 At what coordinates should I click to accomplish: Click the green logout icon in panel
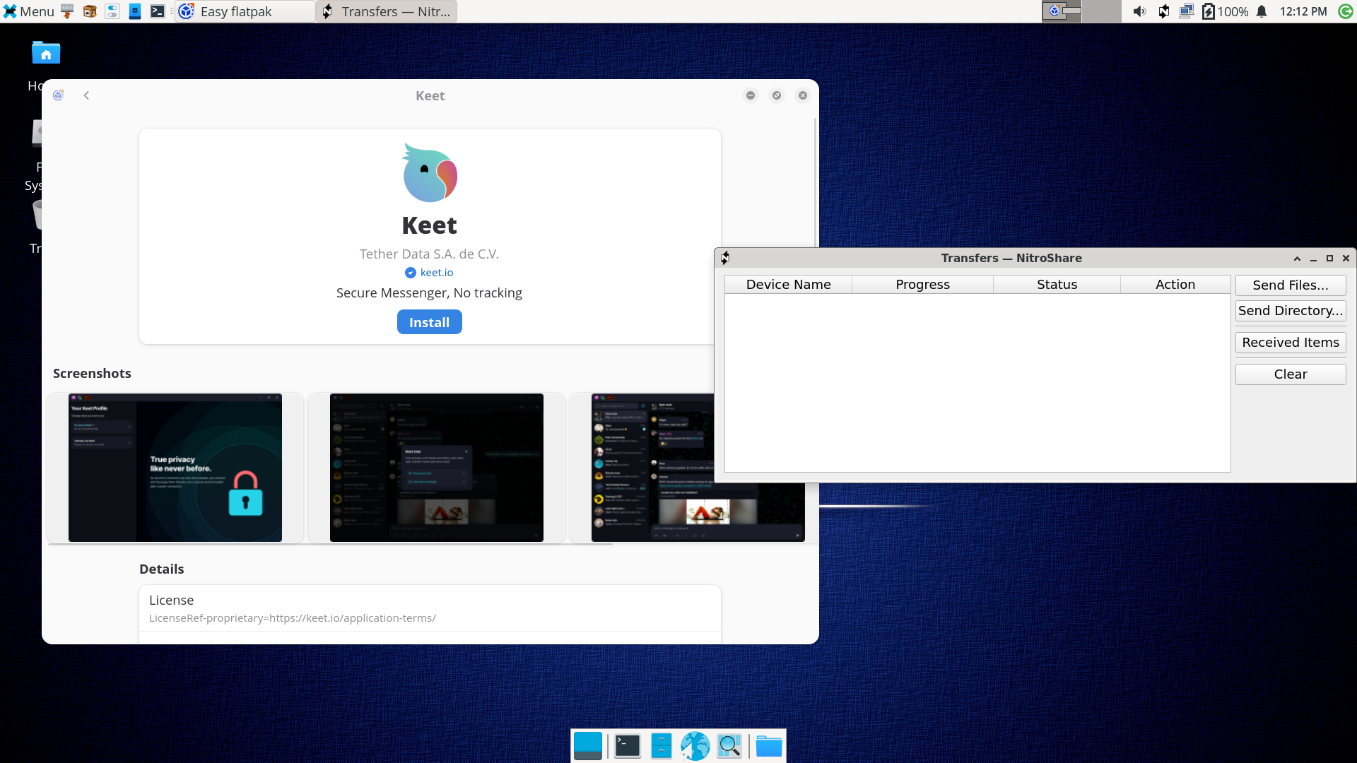[x=1346, y=11]
